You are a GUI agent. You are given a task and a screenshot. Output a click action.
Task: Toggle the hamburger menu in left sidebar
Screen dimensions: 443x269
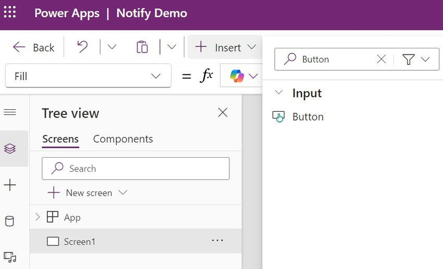pos(10,112)
